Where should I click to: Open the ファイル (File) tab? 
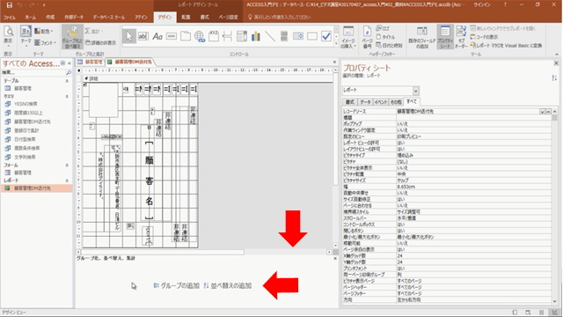(10, 18)
